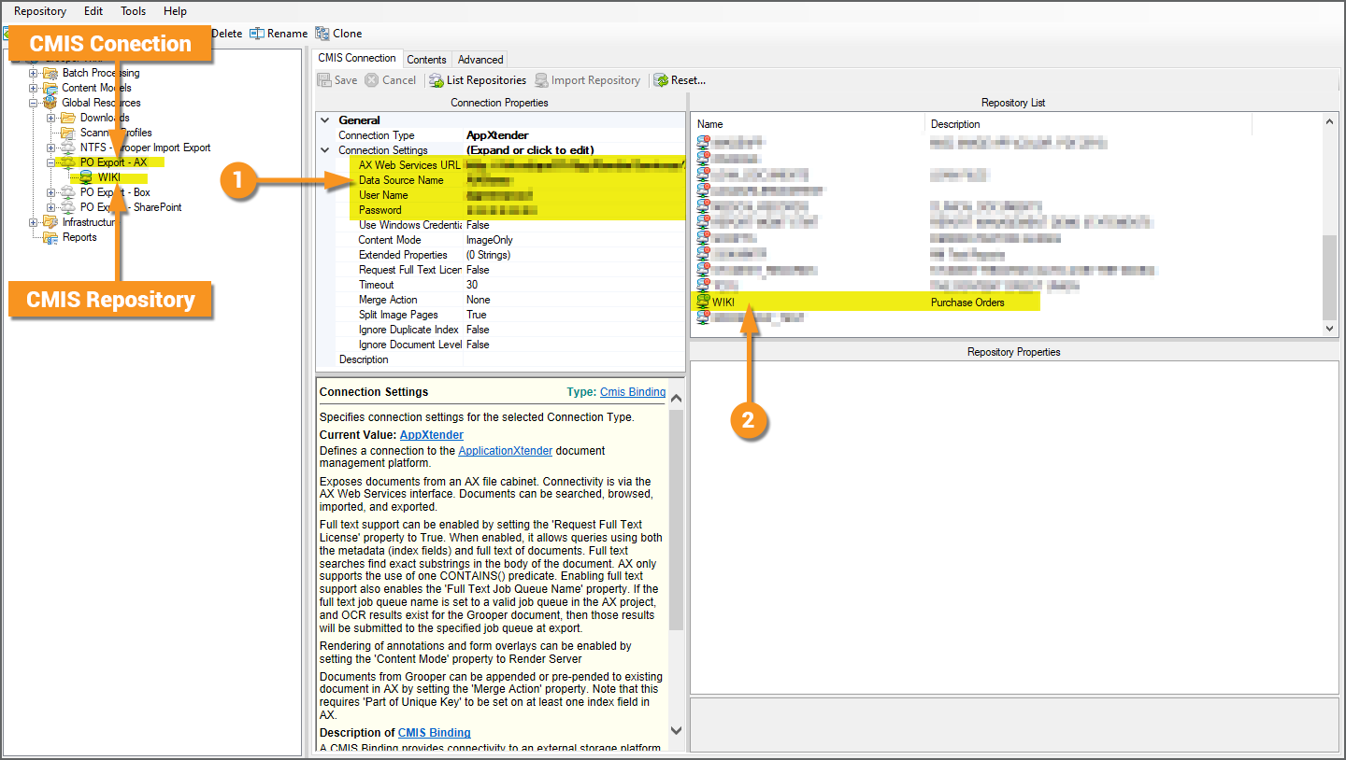Open the Cmis Binding type link

pyautogui.click(x=633, y=392)
